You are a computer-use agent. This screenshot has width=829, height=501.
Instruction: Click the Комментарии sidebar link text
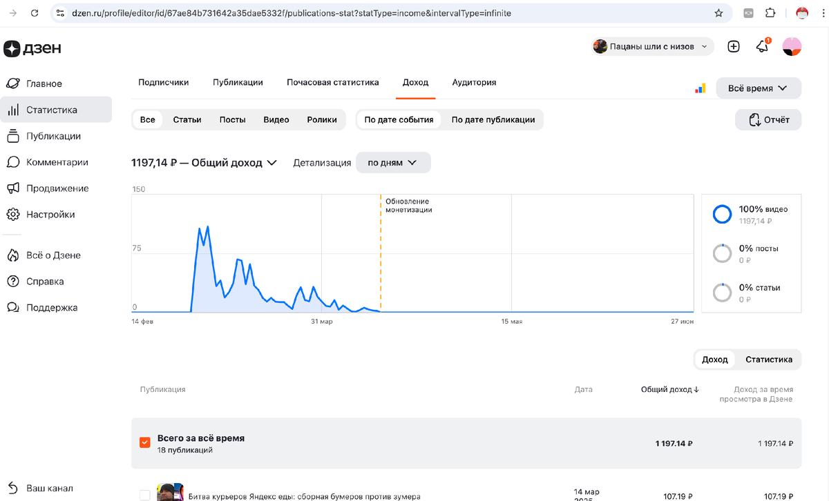57,162
